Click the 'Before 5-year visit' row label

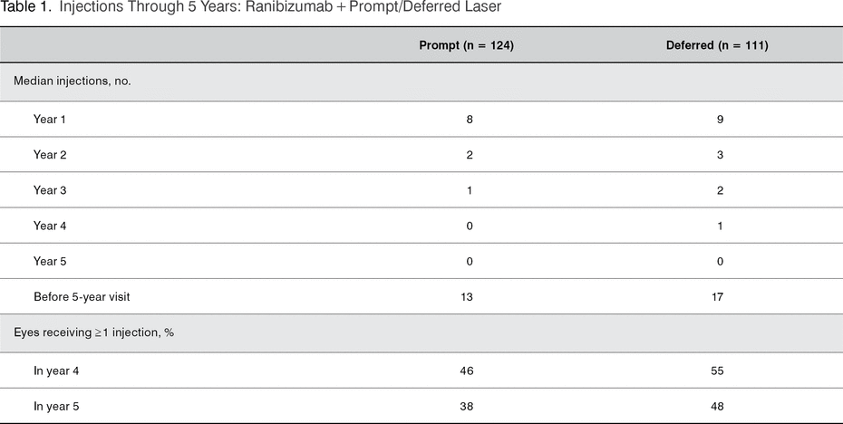point(77,296)
